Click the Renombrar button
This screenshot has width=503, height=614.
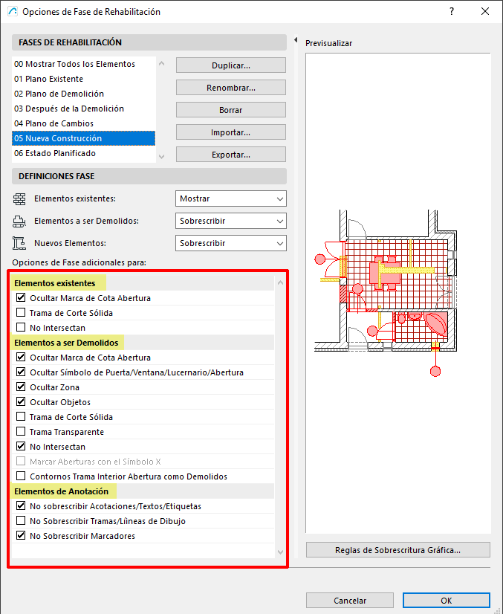(x=231, y=88)
